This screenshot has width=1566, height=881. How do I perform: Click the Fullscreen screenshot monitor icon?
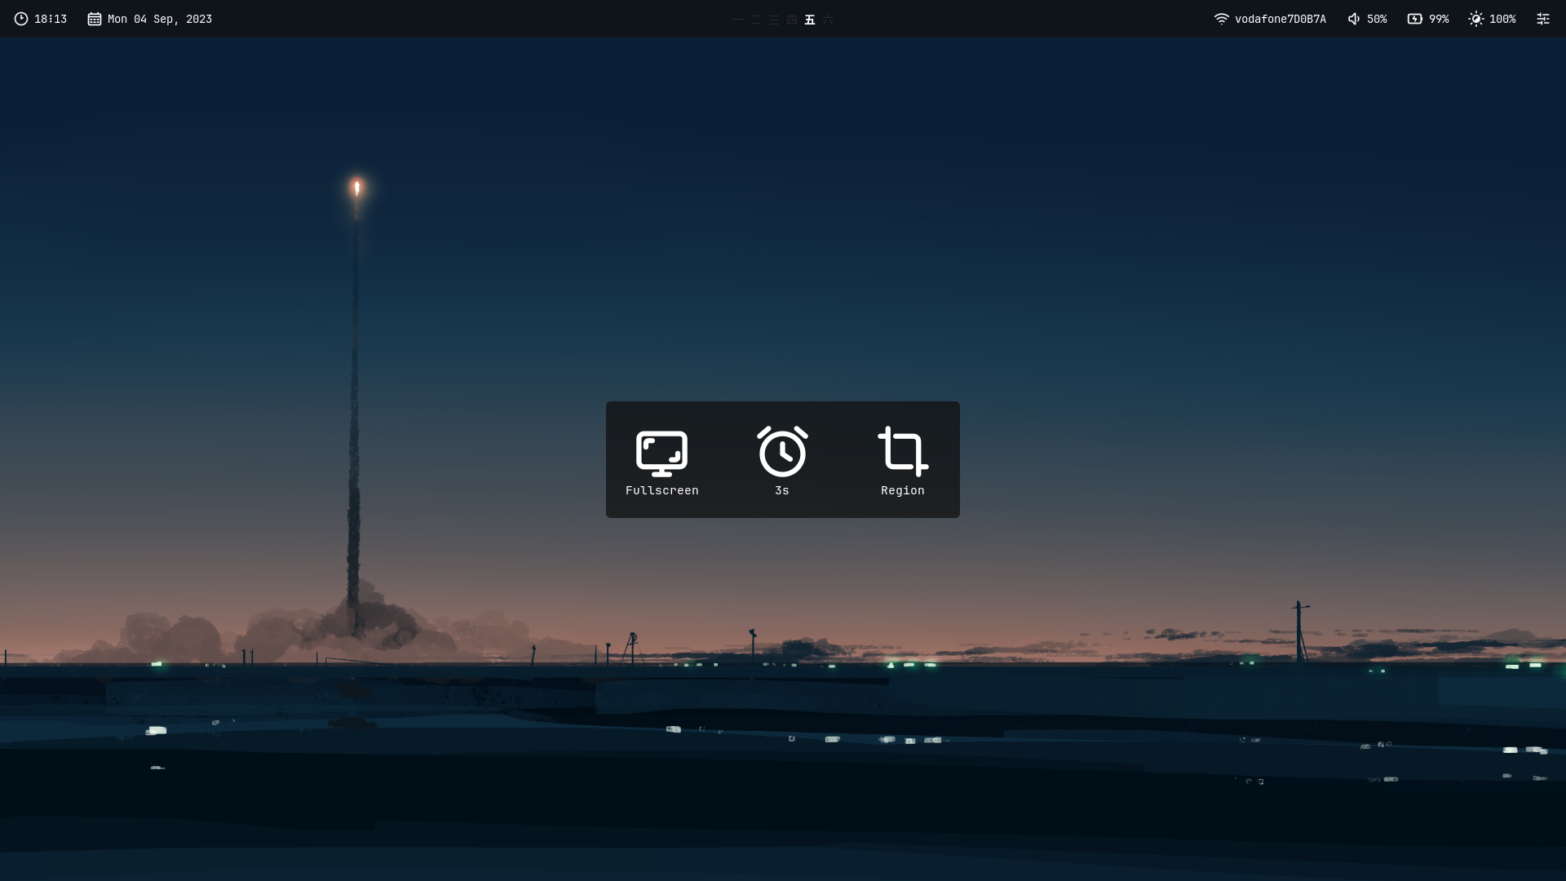coord(661,453)
